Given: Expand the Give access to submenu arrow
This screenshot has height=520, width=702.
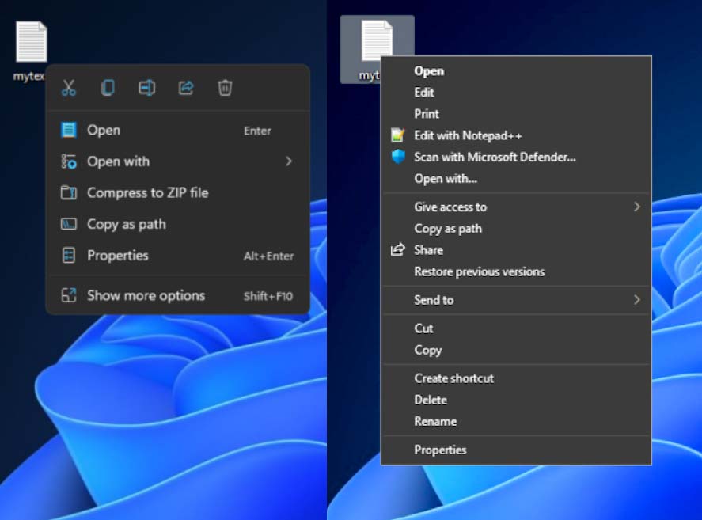Looking at the screenshot, I should coord(636,207).
